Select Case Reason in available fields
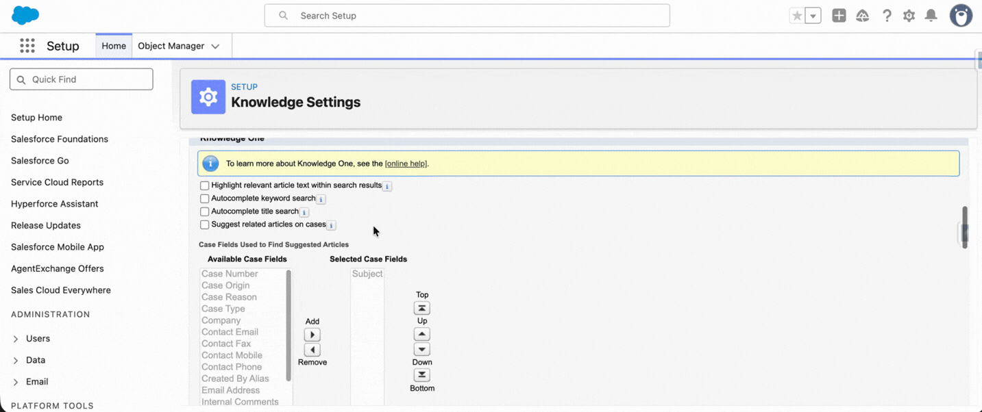The height and width of the screenshot is (412, 982). point(229,297)
